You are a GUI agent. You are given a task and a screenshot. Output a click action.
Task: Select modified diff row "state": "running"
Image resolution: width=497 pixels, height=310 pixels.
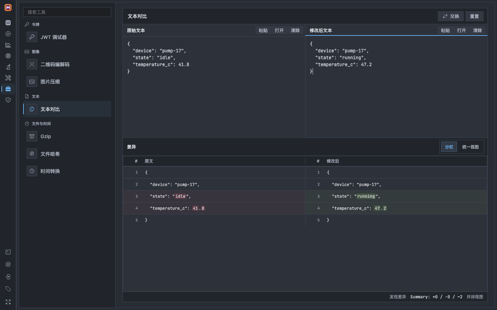coord(396,196)
